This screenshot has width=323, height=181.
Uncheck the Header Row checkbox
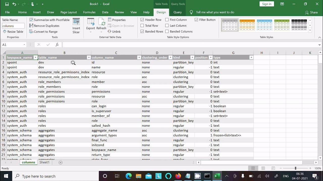coord(142,20)
